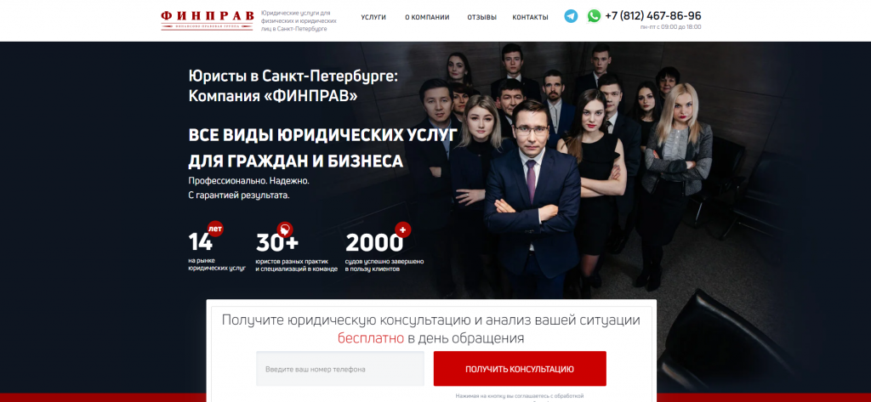
Task: Click the '2000' court cases statistic
Action: coord(373,242)
